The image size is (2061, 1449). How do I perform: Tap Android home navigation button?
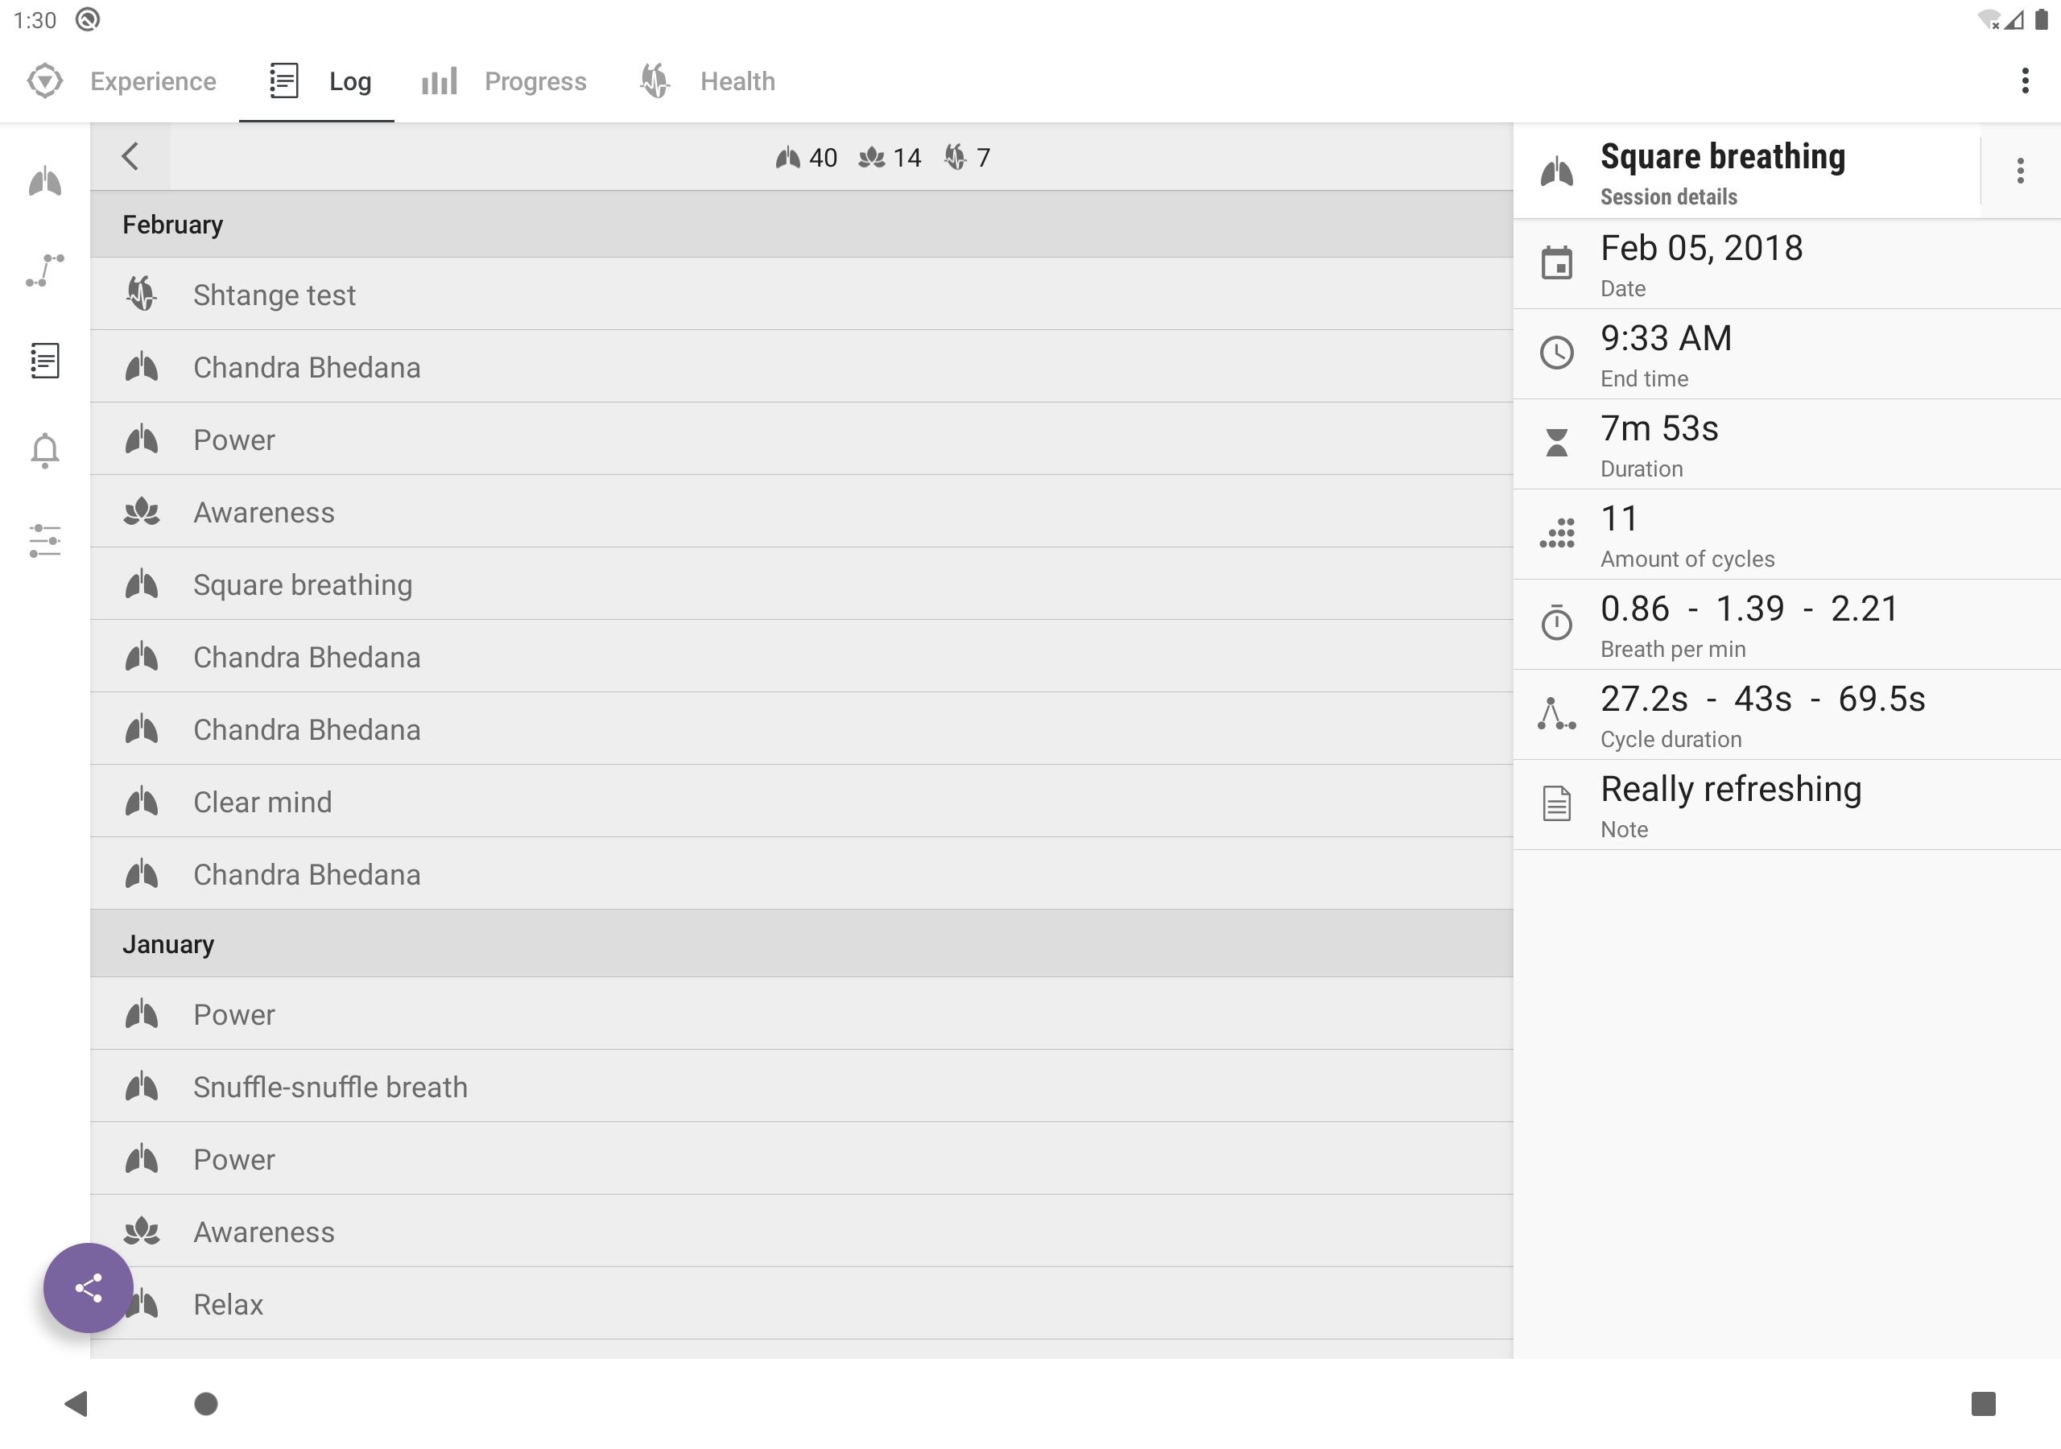(205, 1403)
